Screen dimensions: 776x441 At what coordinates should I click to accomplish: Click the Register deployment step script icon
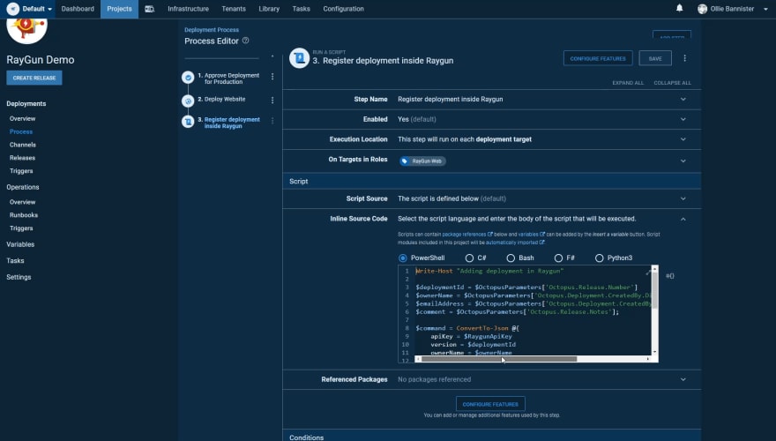[188, 121]
